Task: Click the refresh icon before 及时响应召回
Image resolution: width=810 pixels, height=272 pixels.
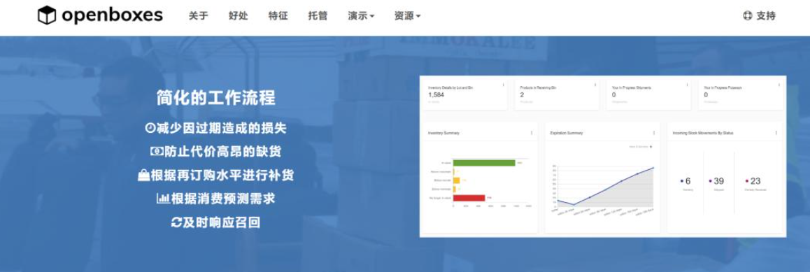Action: click(x=176, y=222)
